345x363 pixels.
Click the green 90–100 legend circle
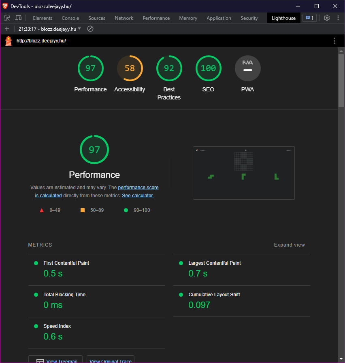pos(126,210)
